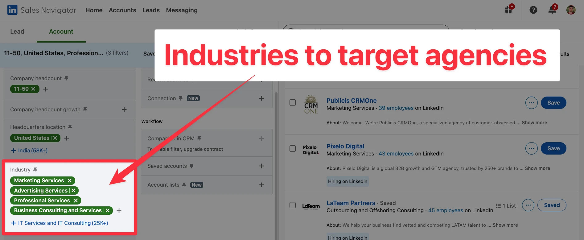Add another Headquarters location value

(x=67, y=138)
